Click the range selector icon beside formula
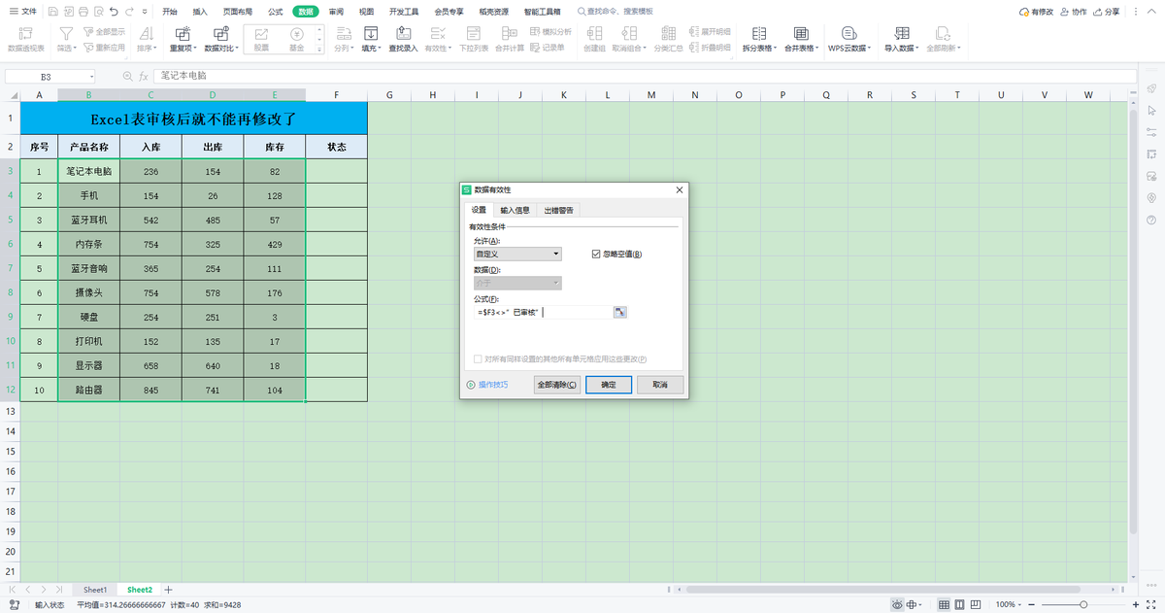 [621, 312]
